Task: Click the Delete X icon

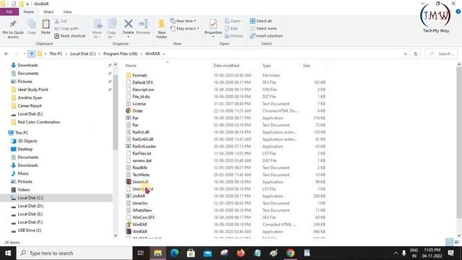Action: pyautogui.click(x=128, y=24)
